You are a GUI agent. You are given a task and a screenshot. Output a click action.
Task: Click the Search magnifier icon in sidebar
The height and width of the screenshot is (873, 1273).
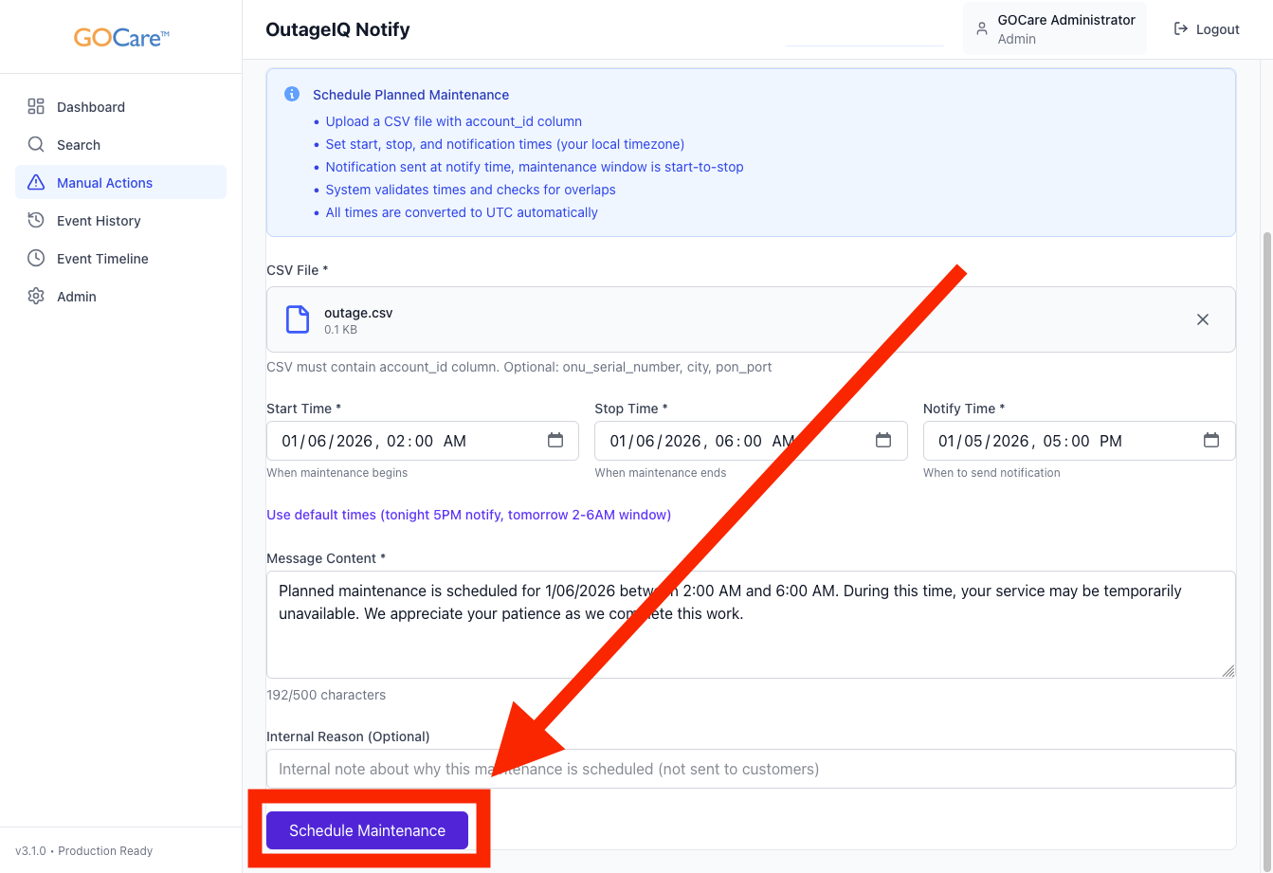click(36, 145)
